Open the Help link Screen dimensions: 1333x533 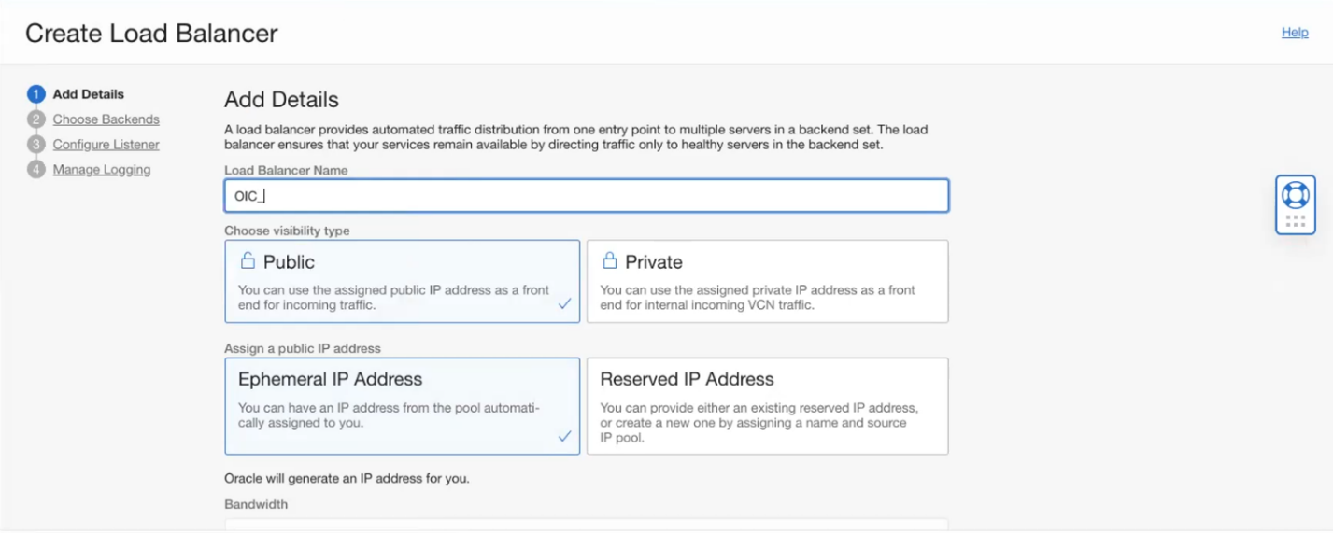click(x=1295, y=33)
